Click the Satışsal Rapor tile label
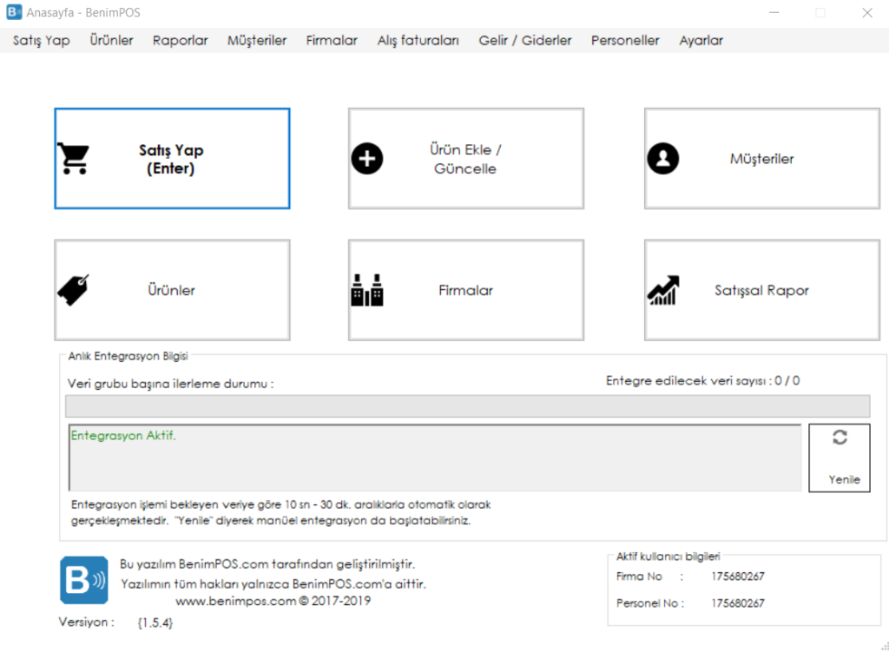The image size is (889, 652). pyautogui.click(x=761, y=290)
